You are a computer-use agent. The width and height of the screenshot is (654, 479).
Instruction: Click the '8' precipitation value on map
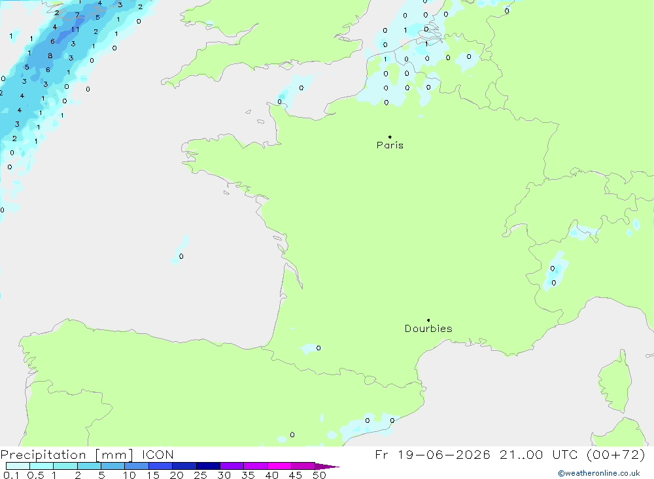[x=50, y=56]
